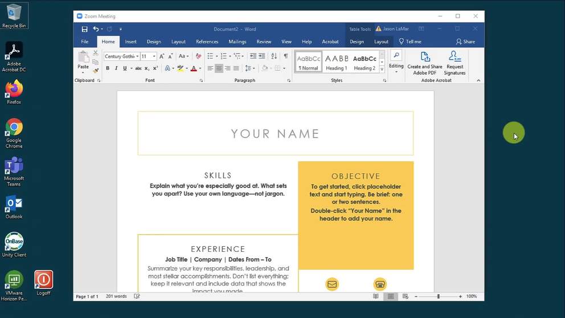Viewport: 565px width, 318px height.
Task: Open Google Chrome desktop shortcut
Action: pos(14,133)
